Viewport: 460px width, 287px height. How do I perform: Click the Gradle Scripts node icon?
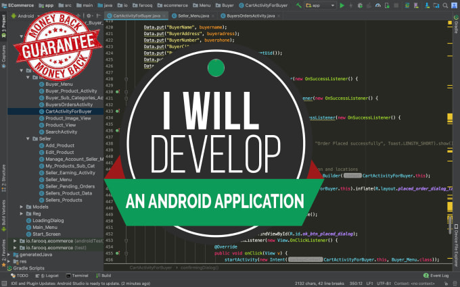[x=9, y=268]
